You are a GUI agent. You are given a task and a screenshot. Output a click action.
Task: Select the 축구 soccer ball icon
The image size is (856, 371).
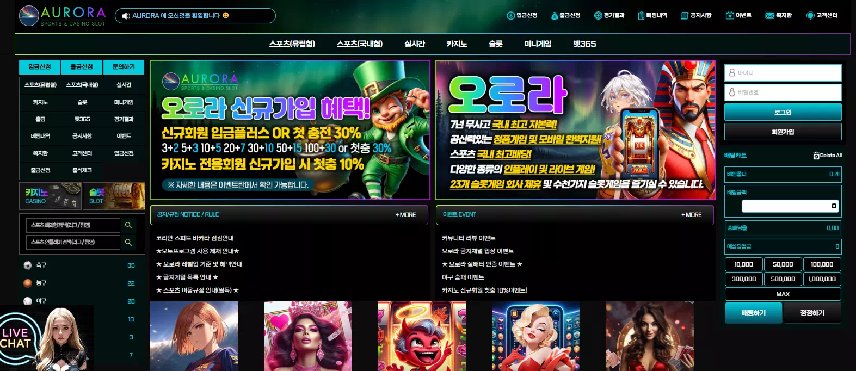click(28, 265)
